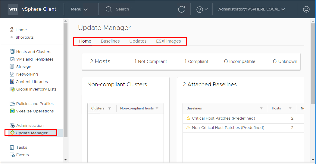Click the Networking globe icon
Viewport: 316px width, 164px height.
pyautogui.click(x=12, y=74)
